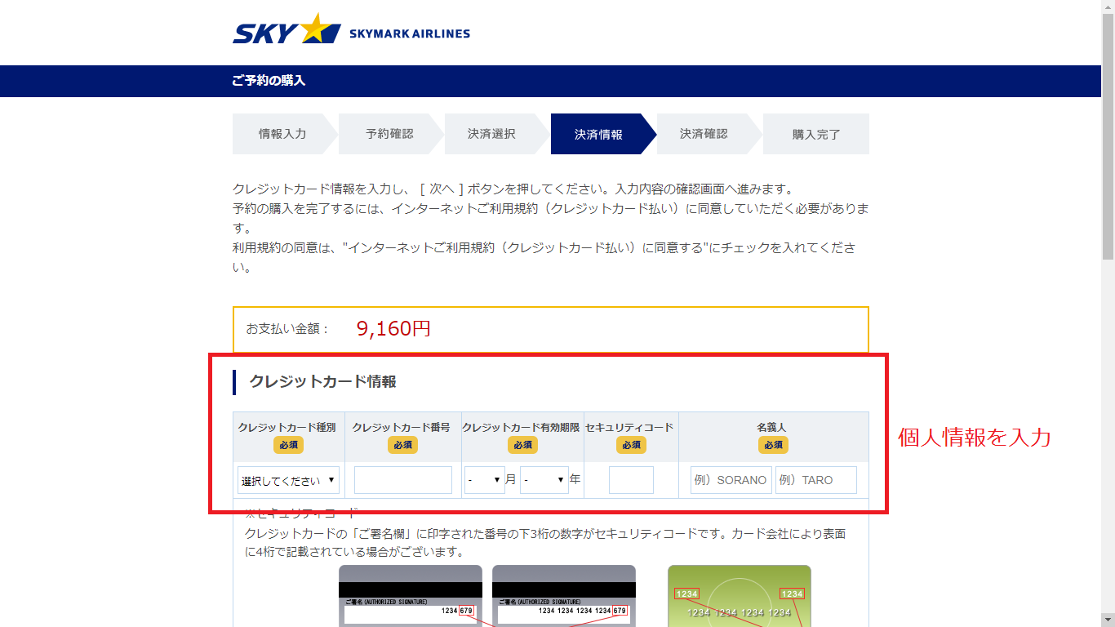Select the 情報入力 step tab
Viewport: 1115px width, 627px height.
[282, 134]
